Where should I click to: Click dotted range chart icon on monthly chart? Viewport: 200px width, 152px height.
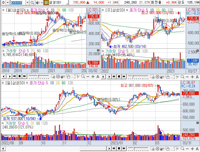pyautogui.click(x=73, y=77)
